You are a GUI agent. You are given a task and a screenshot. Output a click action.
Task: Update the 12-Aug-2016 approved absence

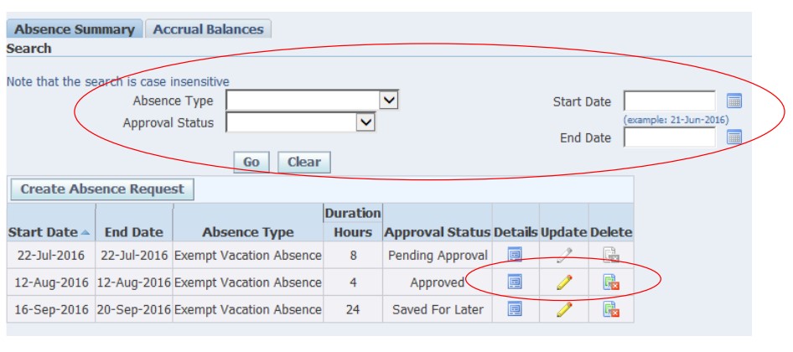(564, 282)
